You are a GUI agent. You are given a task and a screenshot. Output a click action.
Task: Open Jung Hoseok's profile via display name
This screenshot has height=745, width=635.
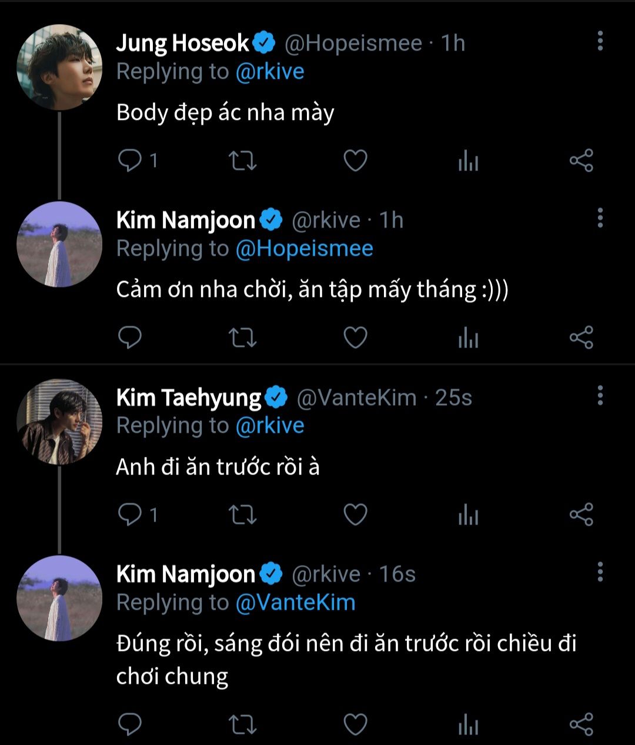pos(183,43)
